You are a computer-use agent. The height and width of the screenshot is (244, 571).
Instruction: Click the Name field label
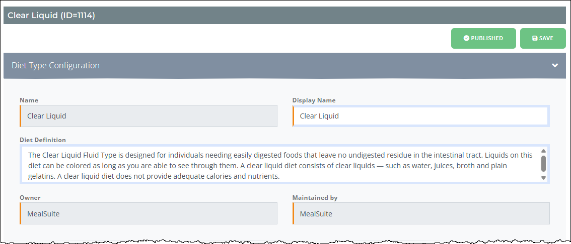pyautogui.click(x=29, y=100)
